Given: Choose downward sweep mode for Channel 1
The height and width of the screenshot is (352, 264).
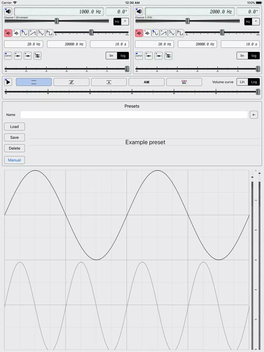Looking at the screenshot, I should (x=28, y=56).
